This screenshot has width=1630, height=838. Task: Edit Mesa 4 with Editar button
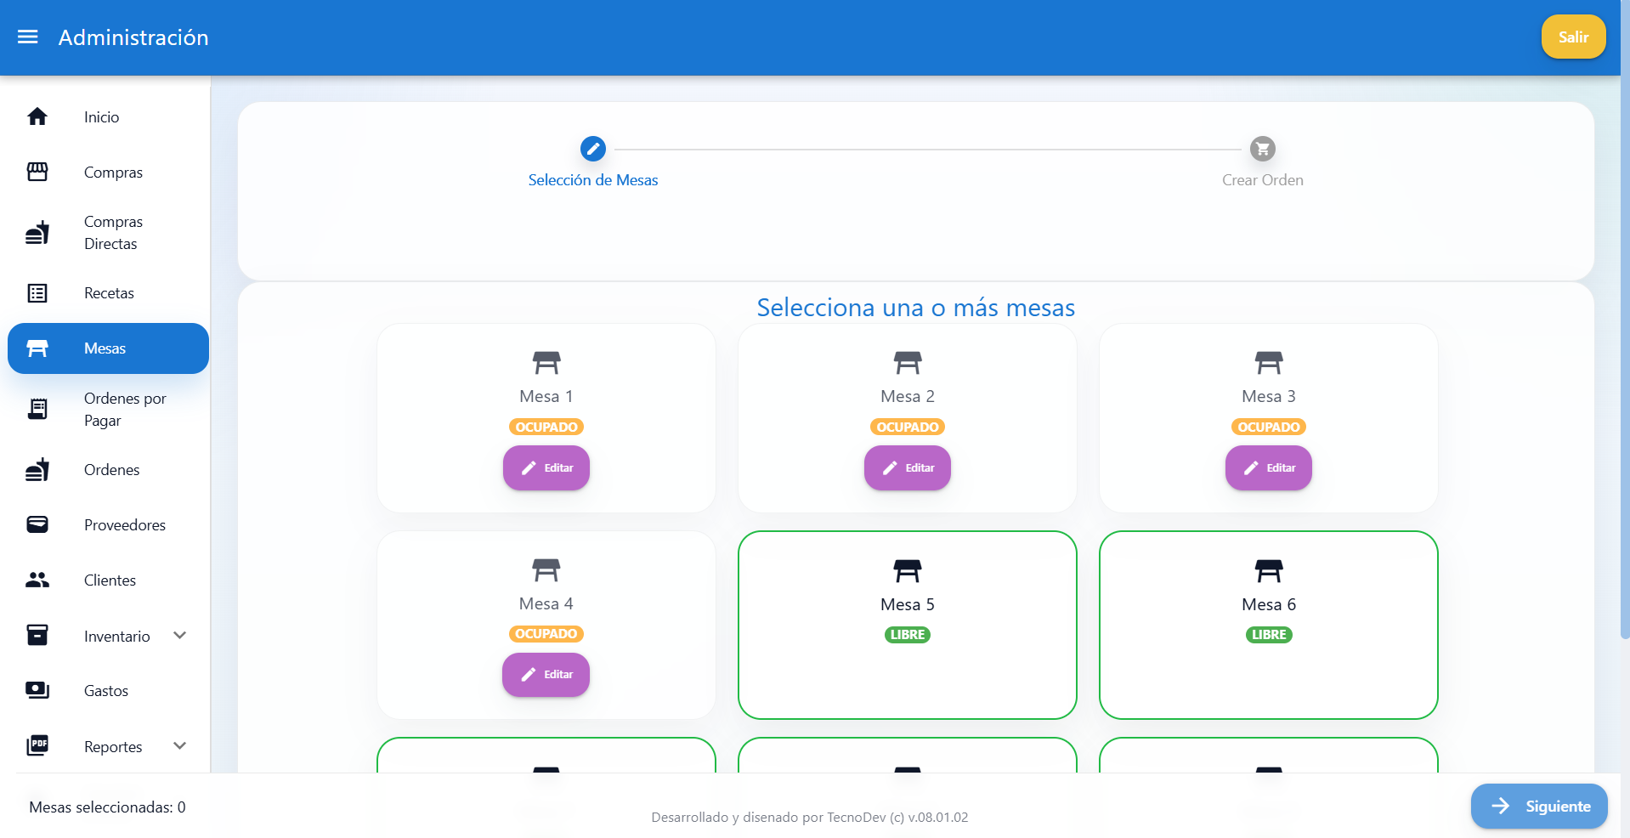(x=546, y=675)
